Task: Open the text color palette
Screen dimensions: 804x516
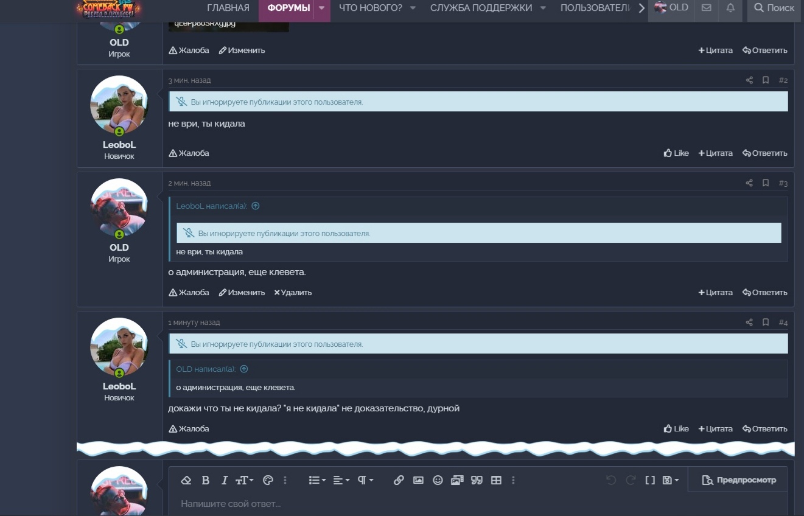Action: pos(268,480)
